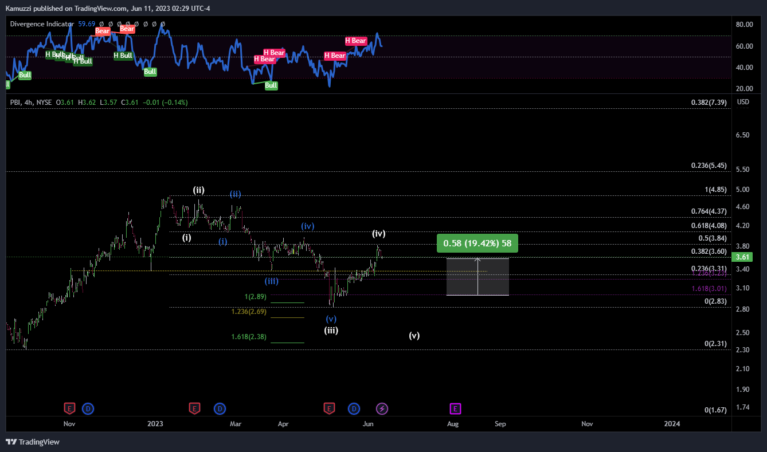Image resolution: width=767 pixels, height=452 pixels.
Task: Click the USD currency label on price axis
Action: pos(742,103)
